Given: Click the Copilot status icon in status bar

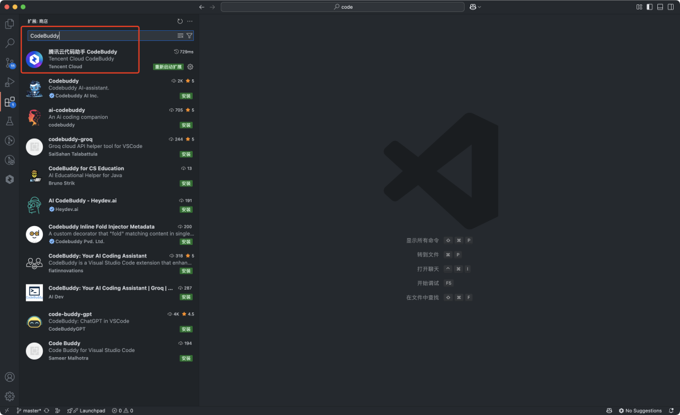Looking at the screenshot, I should pyautogui.click(x=609, y=410).
